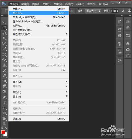Click the 宽度 64 像素 input field

pos(115,11)
